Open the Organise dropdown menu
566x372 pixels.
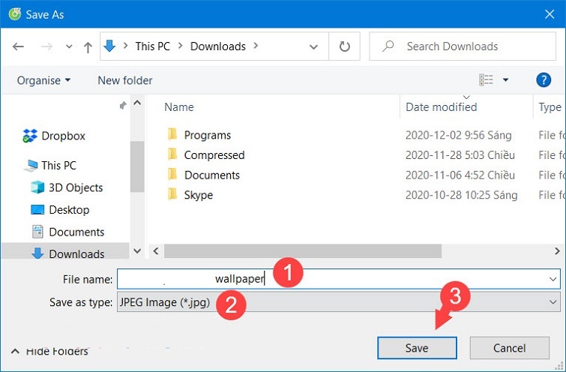click(x=43, y=80)
